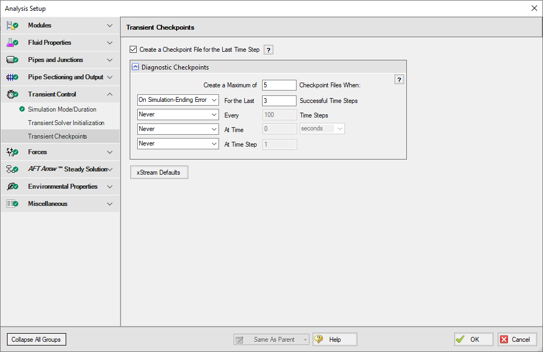Open the Same As Parent dropdown arrow
The width and height of the screenshot is (543, 352).
pyautogui.click(x=305, y=340)
